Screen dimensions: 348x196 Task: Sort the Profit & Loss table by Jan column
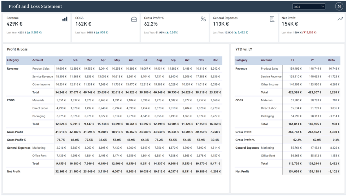[x=61, y=60]
